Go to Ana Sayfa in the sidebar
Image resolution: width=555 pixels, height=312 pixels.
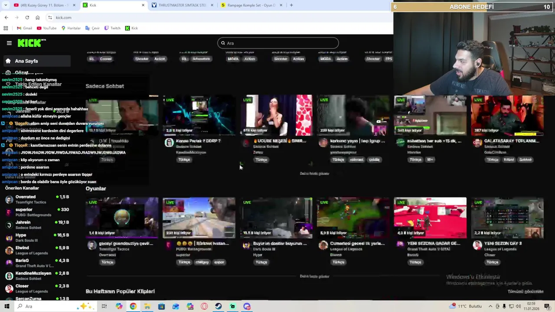(36, 61)
